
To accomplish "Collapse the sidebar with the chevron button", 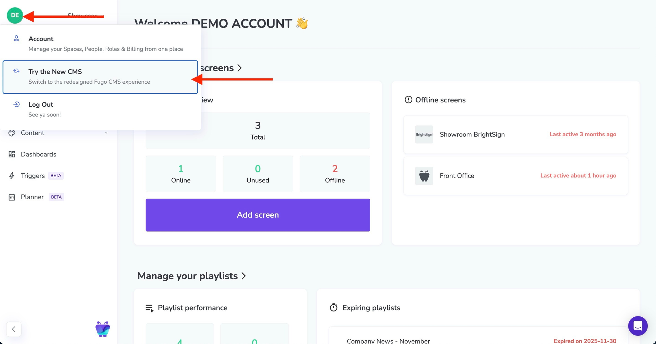I will pyautogui.click(x=14, y=329).
